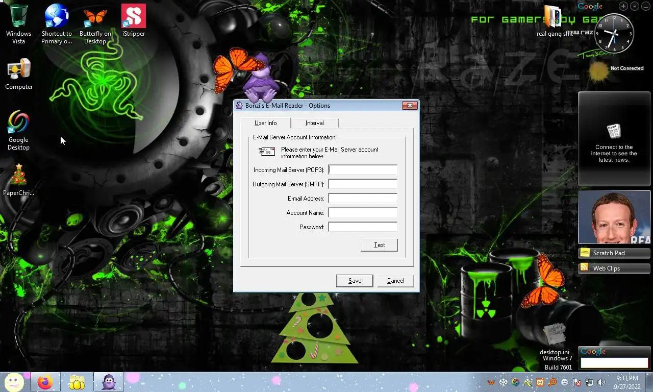This screenshot has width=653, height=392.
Task: Expand the Web Clips sidebar gadget
Action: [x=614, y=268]
